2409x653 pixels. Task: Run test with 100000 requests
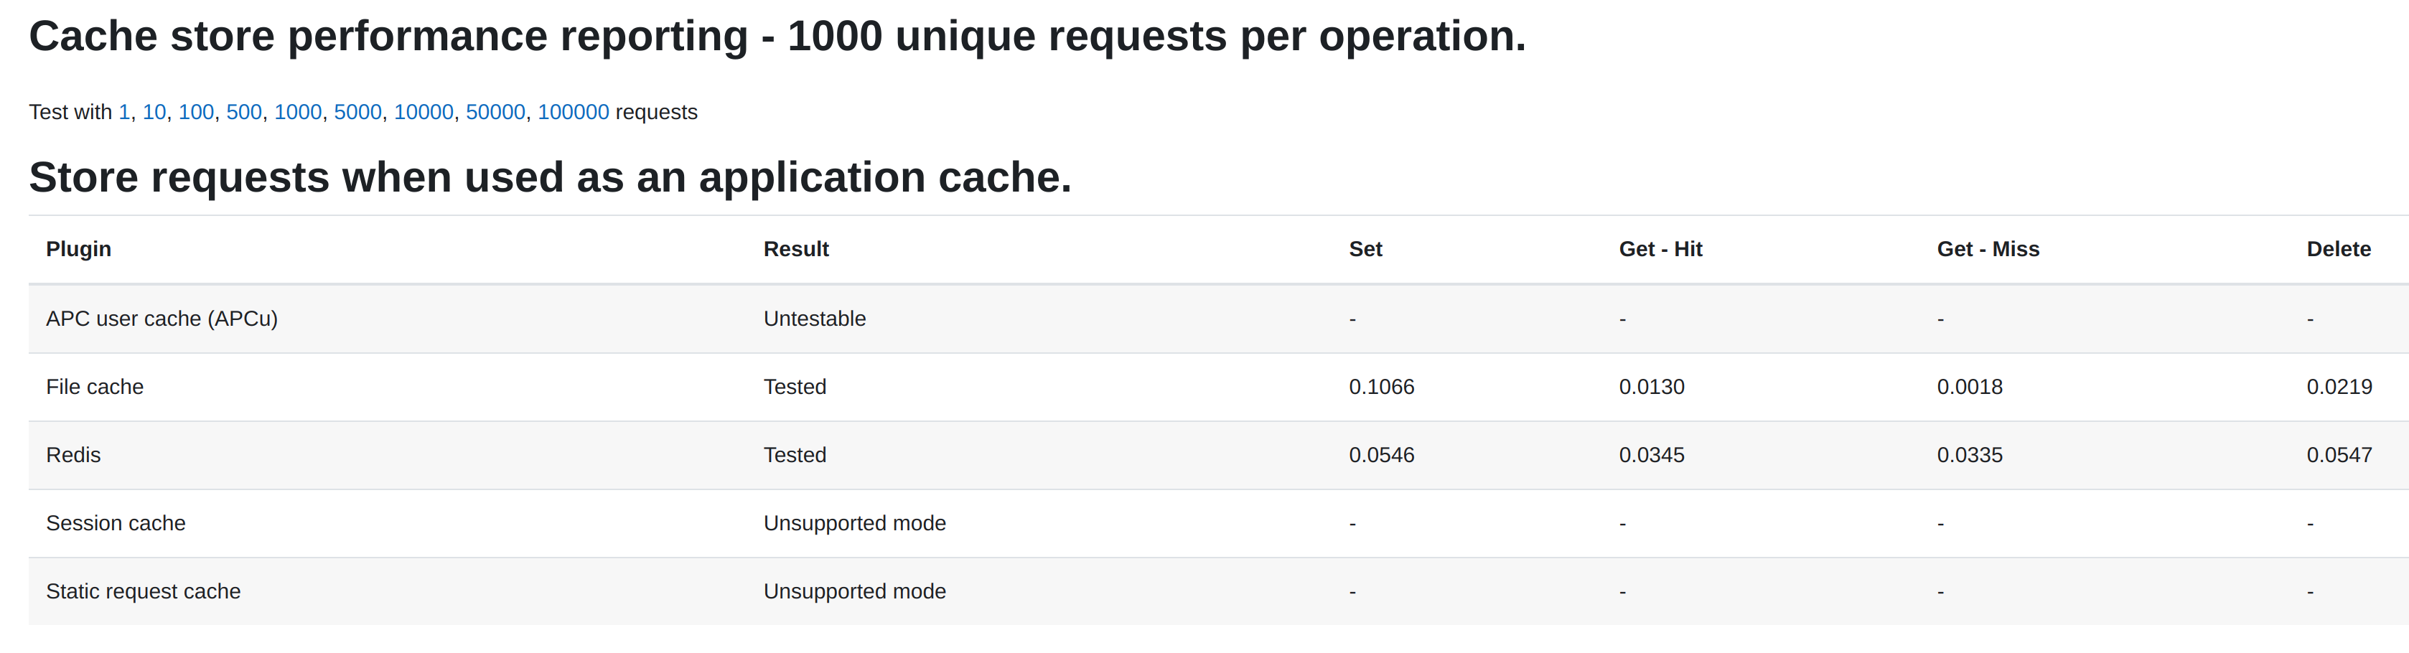coord(574,112)
